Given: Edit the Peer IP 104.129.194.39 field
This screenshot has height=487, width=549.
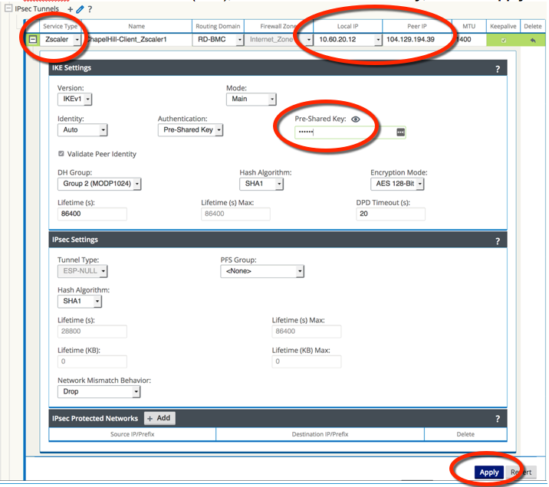Looking at the screenshot, I should coord(417,40).
